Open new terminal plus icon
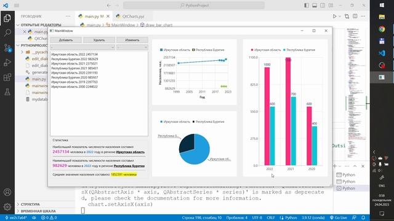This screenshot has width=394, height=221. click(x=335, y=166)
